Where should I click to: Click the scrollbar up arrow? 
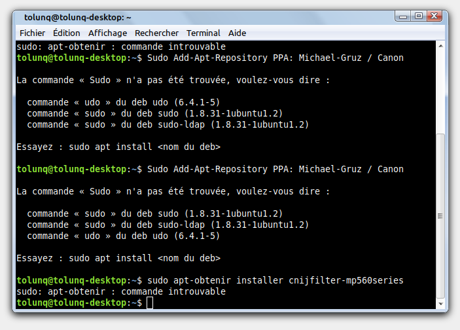coord(440,46)
